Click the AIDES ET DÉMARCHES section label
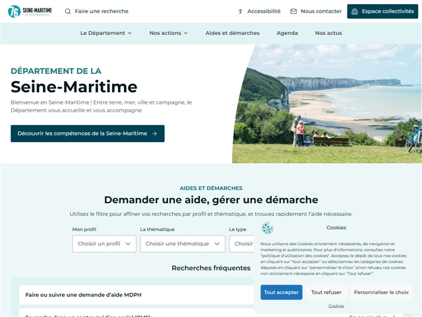Screen dimensions: 422x317 coord(211,188)
